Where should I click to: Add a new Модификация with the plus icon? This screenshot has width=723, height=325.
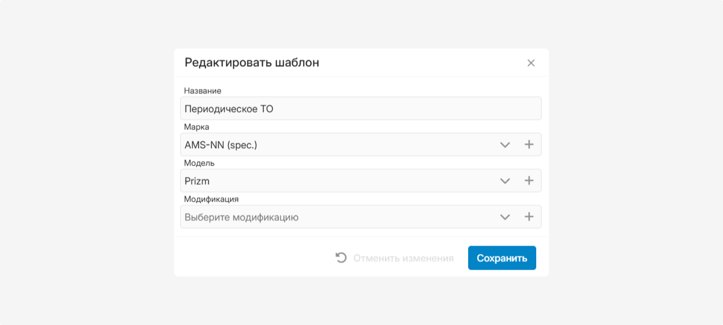529,217
